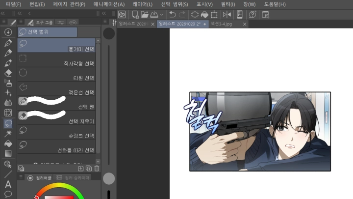Choose the 타원 선택 sub tool

pos(56,74)
